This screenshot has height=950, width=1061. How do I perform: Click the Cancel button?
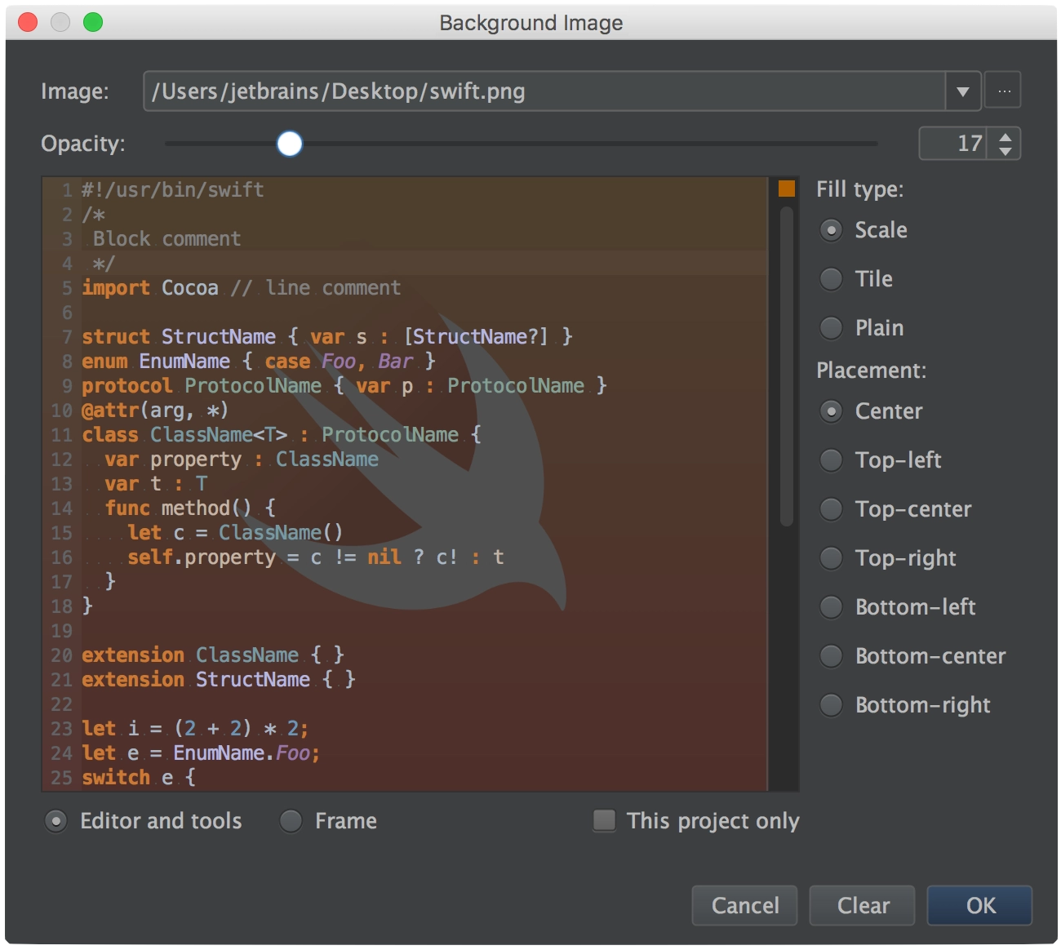point(744,905)
